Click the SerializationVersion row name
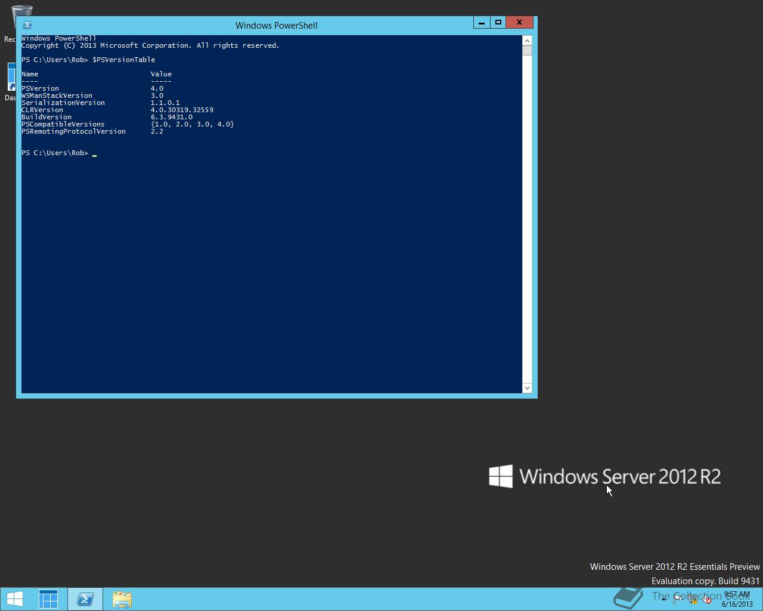 (63, 103)
